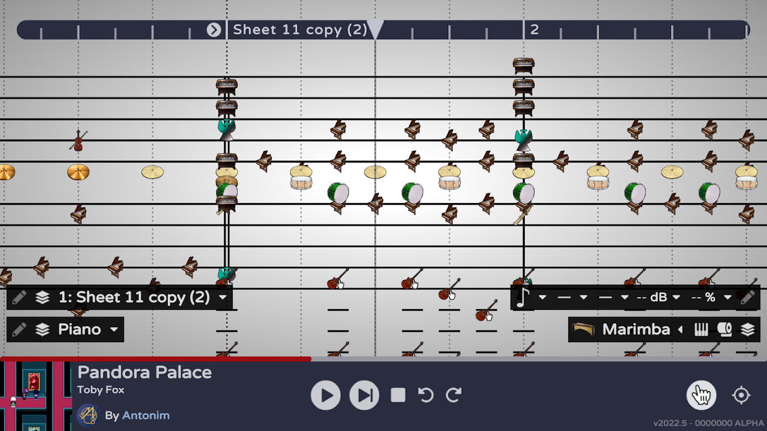The height and width of the screenshot is (431, 767).
Task: Click the Antonim avatar icon
Action: click(88, 415)
